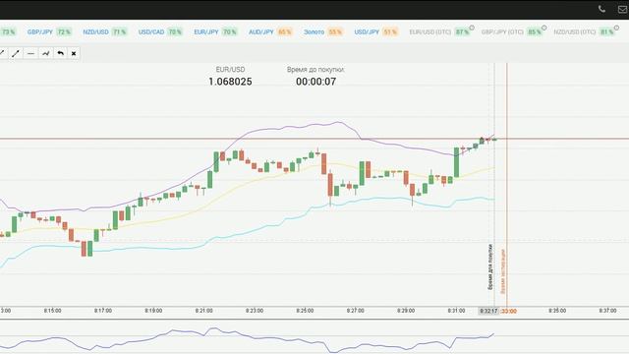Click the 8:35:00 time axis label
Viewport: 629px width, 354px height.
[557, 311]
